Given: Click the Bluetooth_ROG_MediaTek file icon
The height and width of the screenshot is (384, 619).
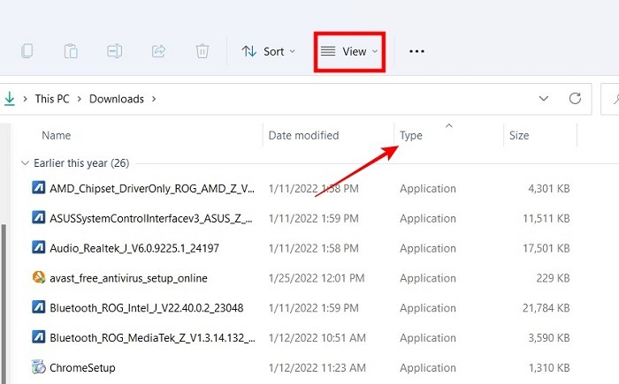Looking at the screenshot, I should 38,336.
